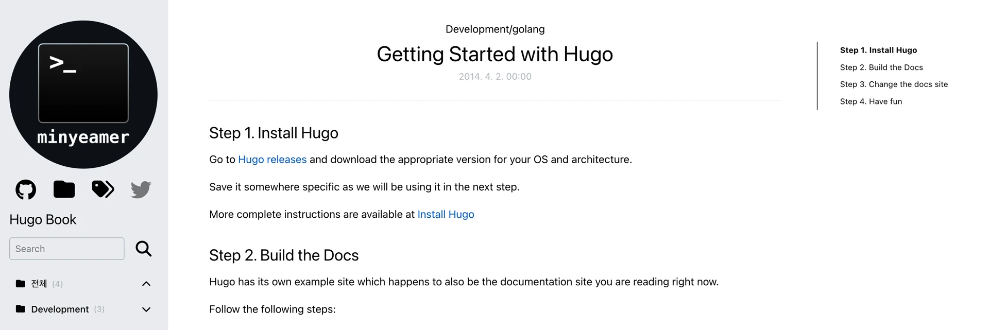The height and width of the screenshot is (330, 989).
Task: Open the Development category
Action: click(x=60, y=309)
